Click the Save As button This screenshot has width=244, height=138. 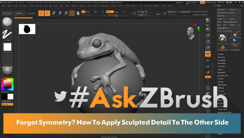[x=235, y=10]
